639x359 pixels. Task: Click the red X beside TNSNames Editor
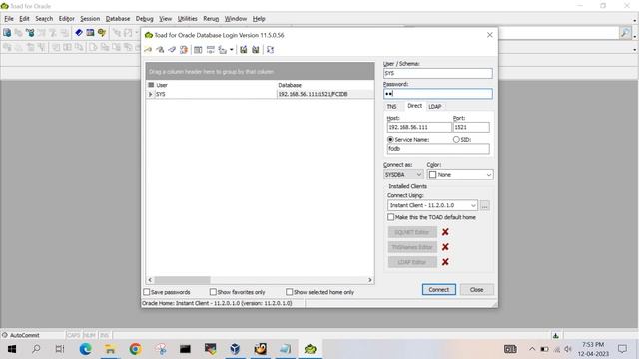445,247
